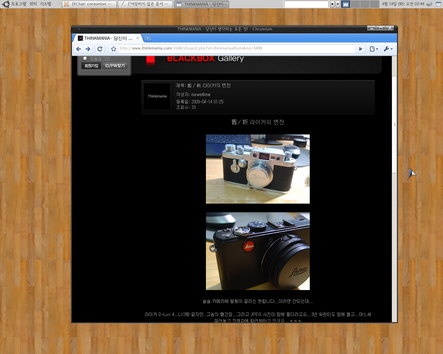Click the top panel search input field

(x=306, y=4)
